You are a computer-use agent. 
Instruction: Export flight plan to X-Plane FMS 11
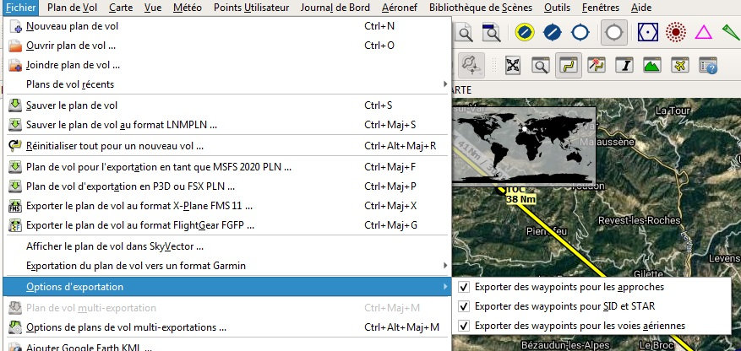[226, 206]
